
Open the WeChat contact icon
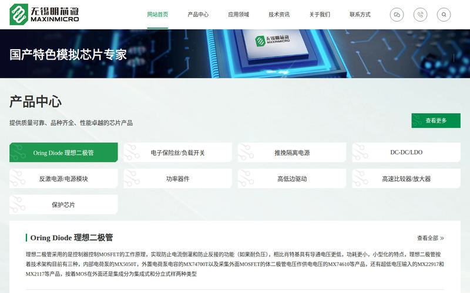click(x=397, y=15)
